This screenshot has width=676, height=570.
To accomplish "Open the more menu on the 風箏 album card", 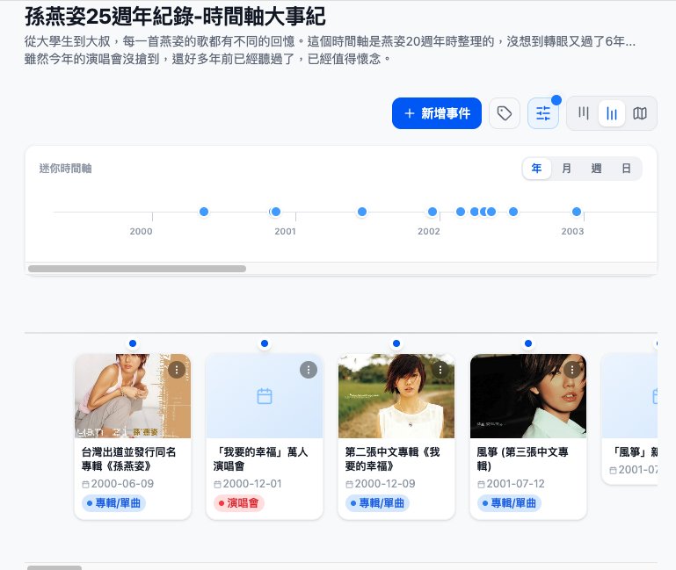I will coord(572,370).
